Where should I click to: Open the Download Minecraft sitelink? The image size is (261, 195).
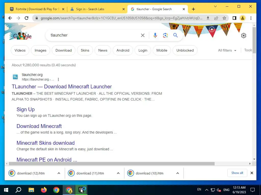(39, 126)
